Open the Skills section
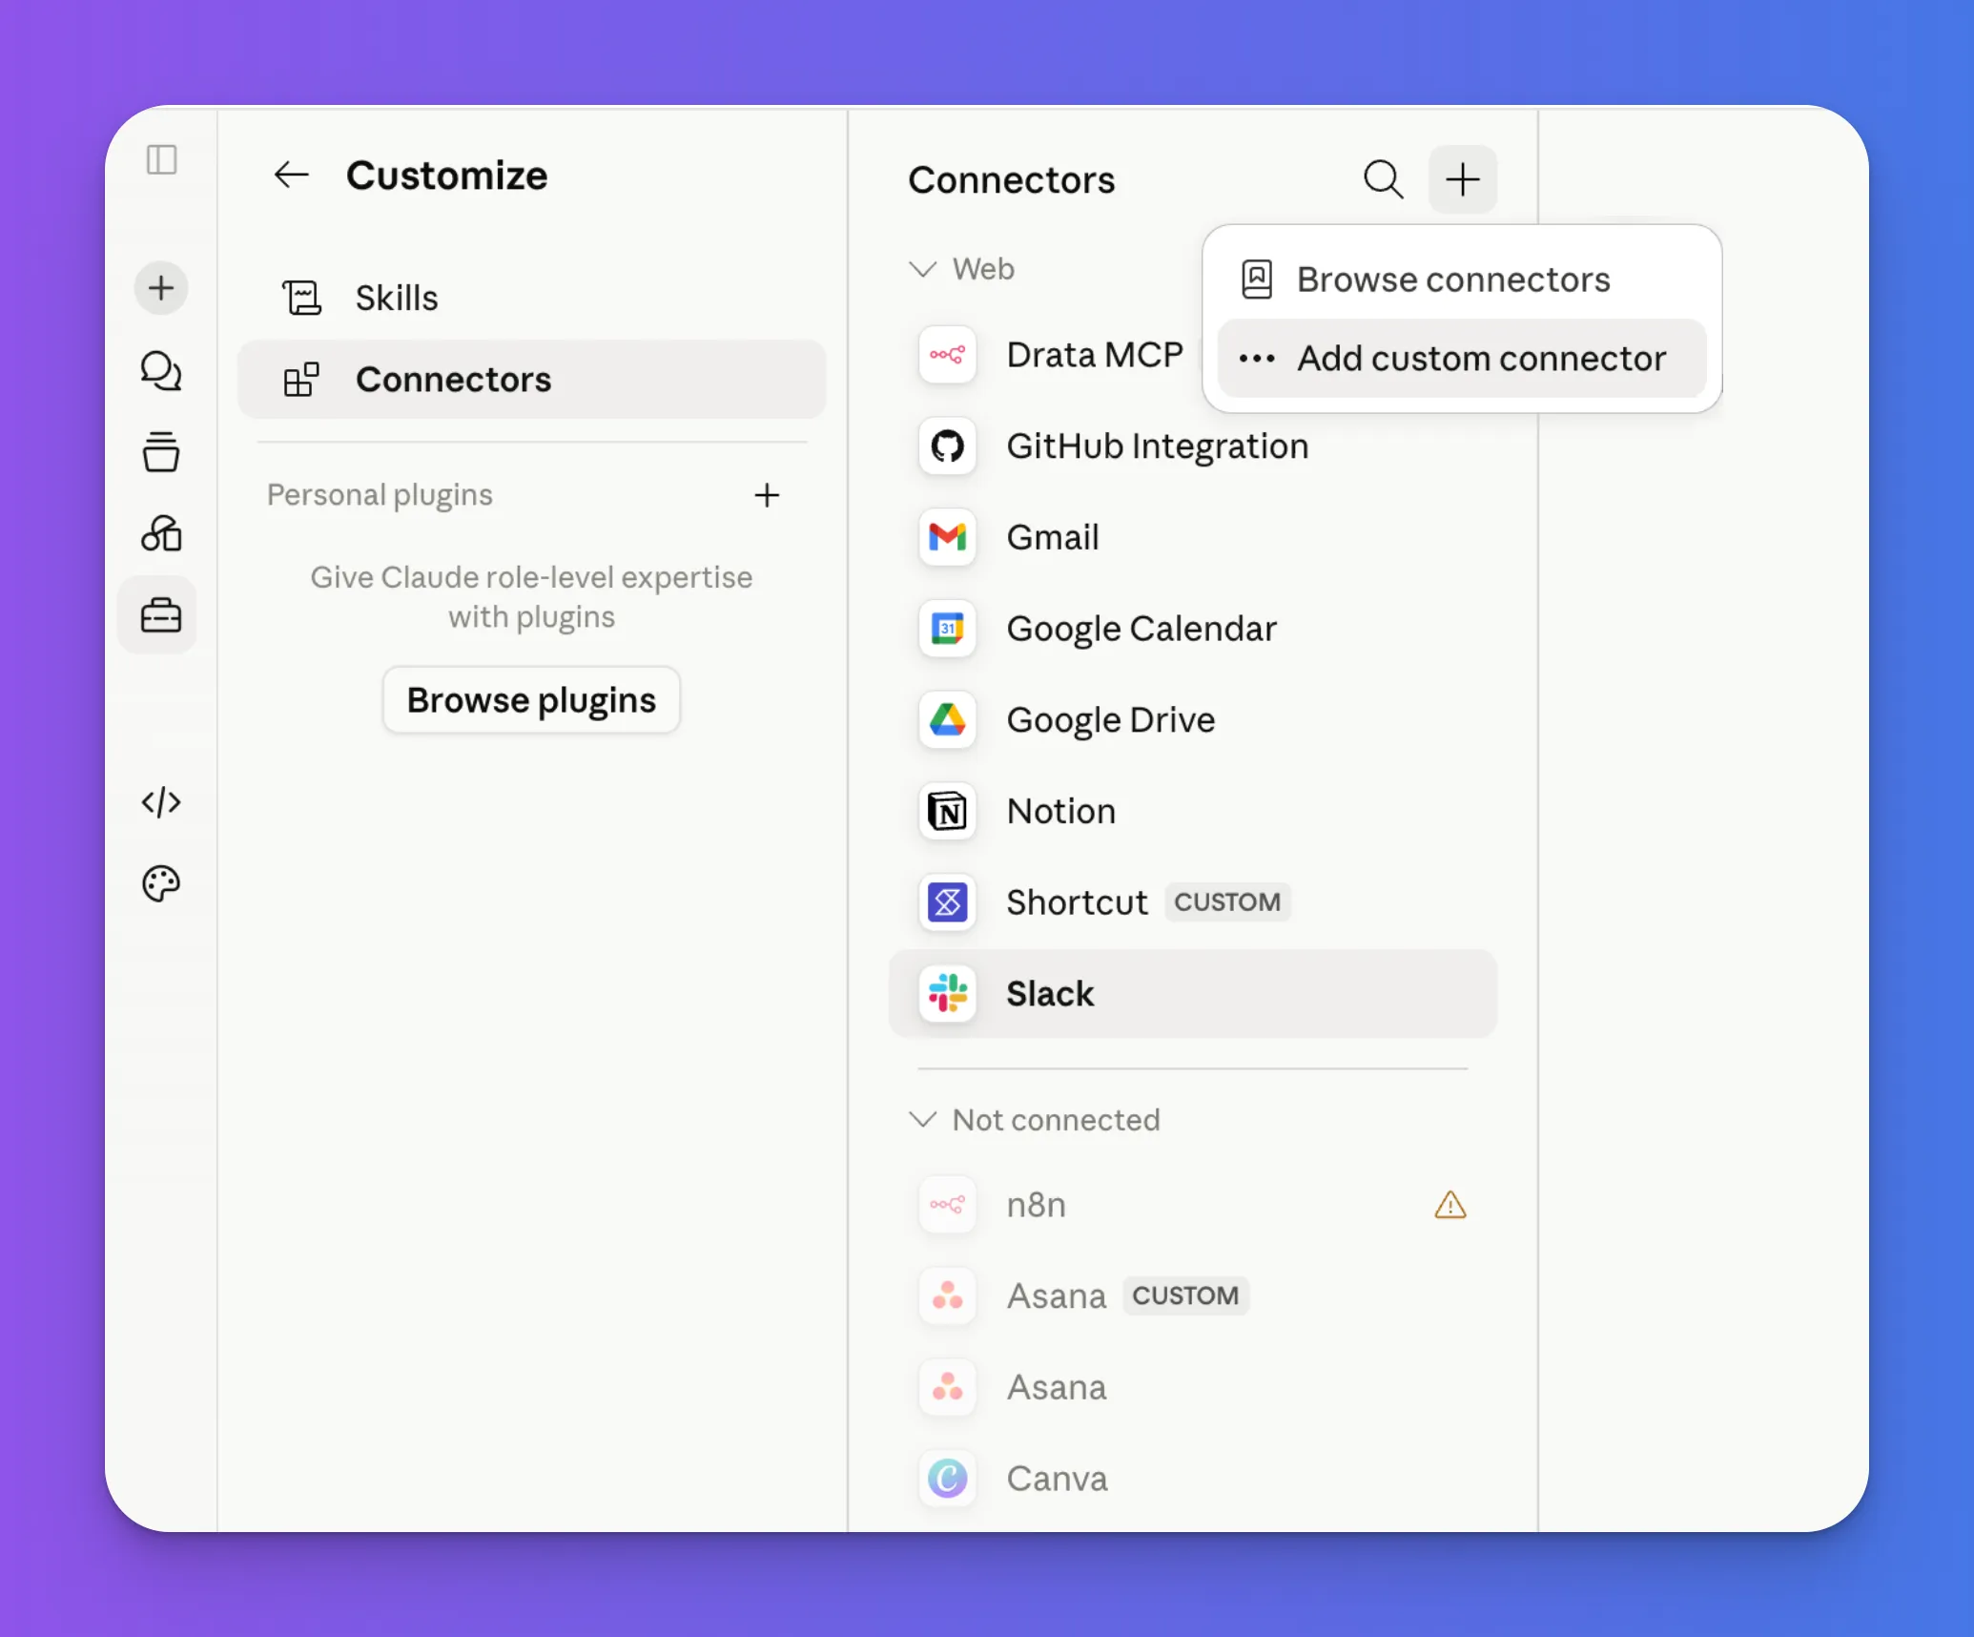Screen dimensions: 1974x1637 pos(532,298)
